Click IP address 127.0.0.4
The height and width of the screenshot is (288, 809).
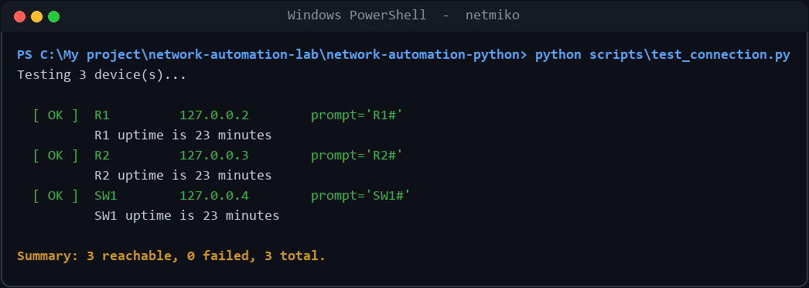[x=214, y=196]
